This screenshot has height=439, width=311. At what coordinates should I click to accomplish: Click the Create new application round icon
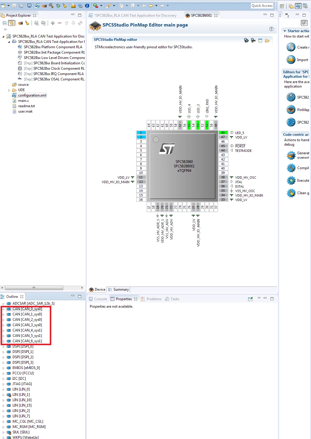tap(291, 47)
